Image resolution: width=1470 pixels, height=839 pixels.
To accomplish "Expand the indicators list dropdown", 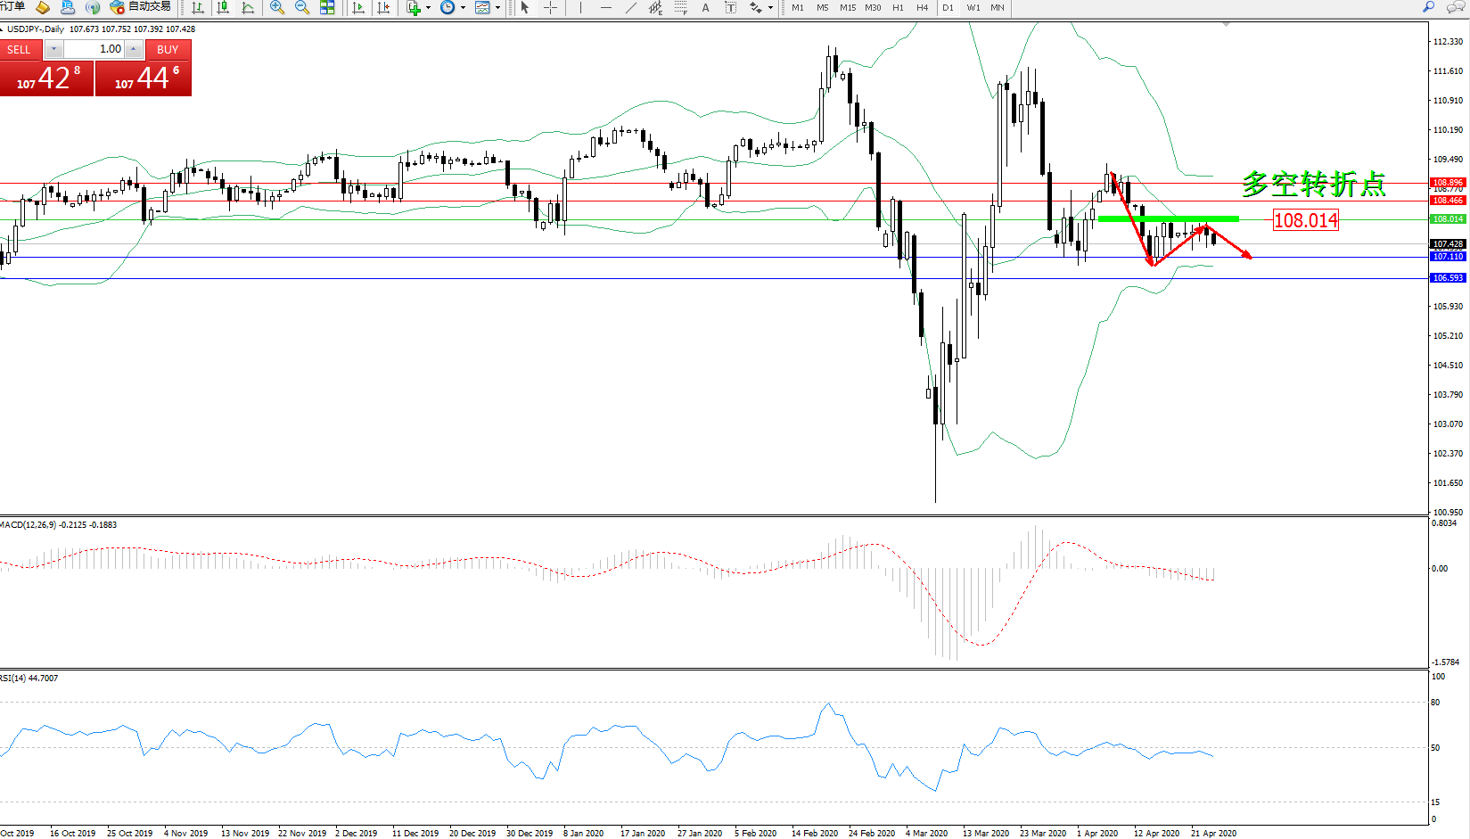I will click(429, 8).
